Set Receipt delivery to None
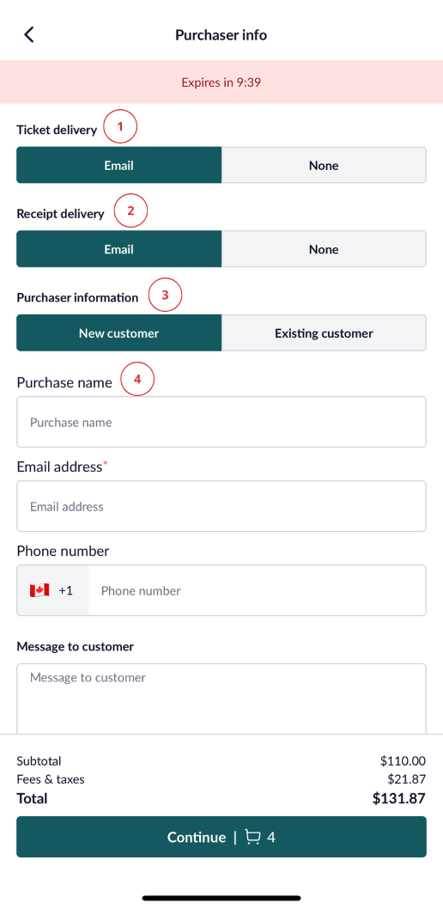 tap(324, 249)
